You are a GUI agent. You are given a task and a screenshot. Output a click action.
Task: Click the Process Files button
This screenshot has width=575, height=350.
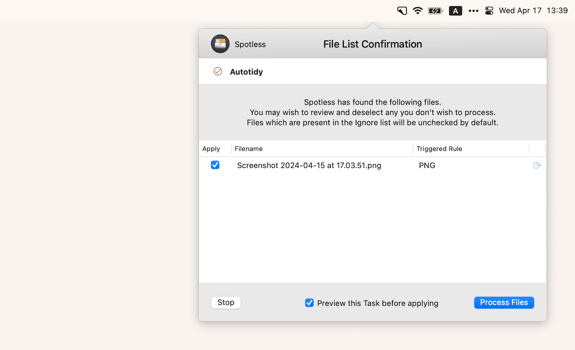coord(503,302)
